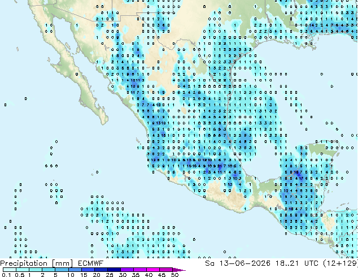The image size is (358, 277).
Task: Select the 1 to 2 mm legend color
Action: tap(36, 270)
